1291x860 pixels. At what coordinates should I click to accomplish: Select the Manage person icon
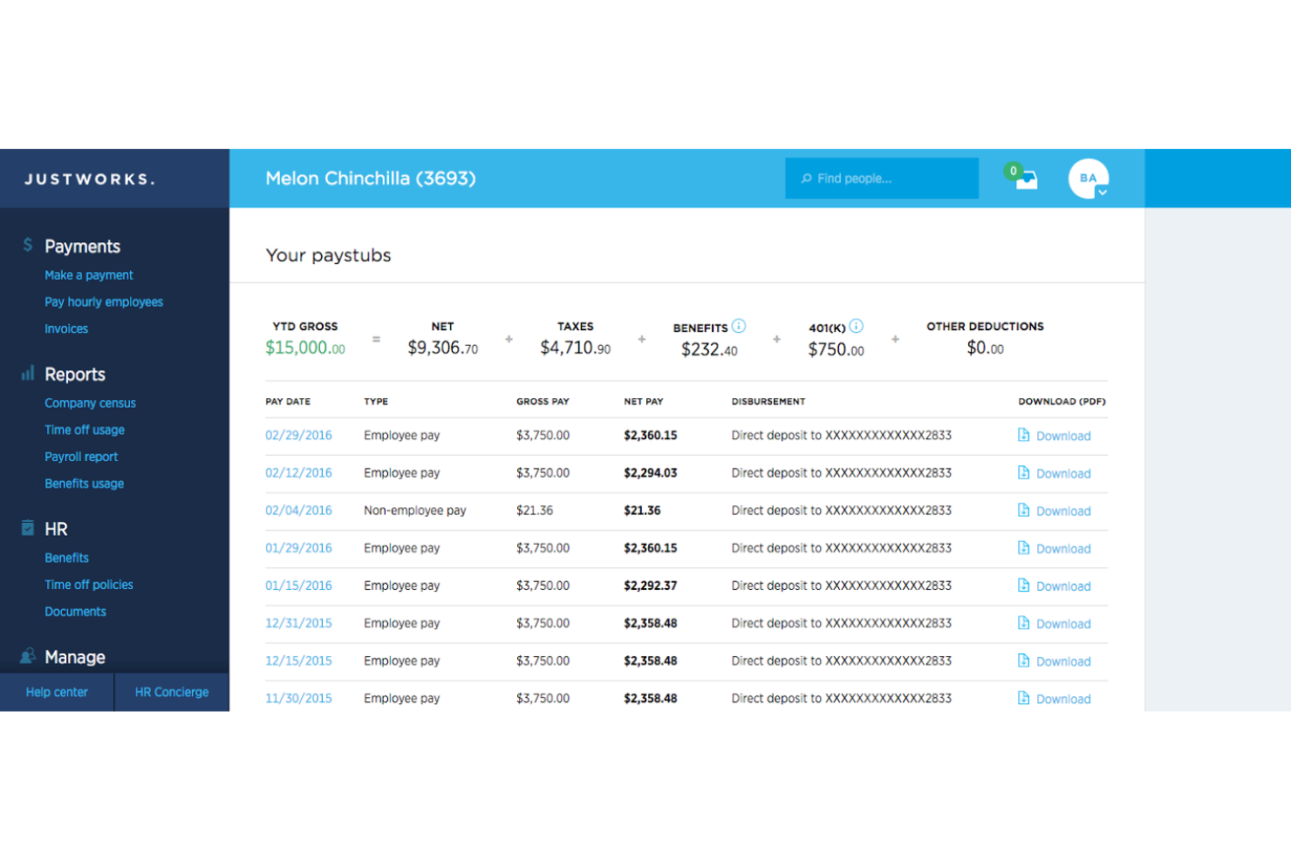point(26,657)
